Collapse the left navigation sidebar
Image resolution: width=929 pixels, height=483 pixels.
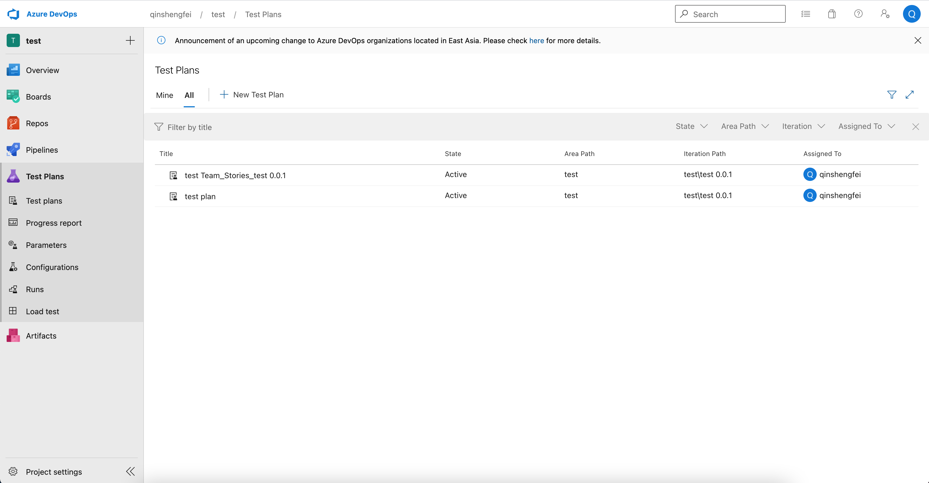coord(130,471)
